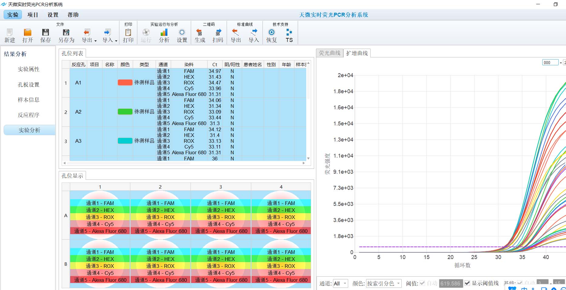The image size is (566, 290).
Task: Click the 000 input field above the chart
Action: pos(550,63)
